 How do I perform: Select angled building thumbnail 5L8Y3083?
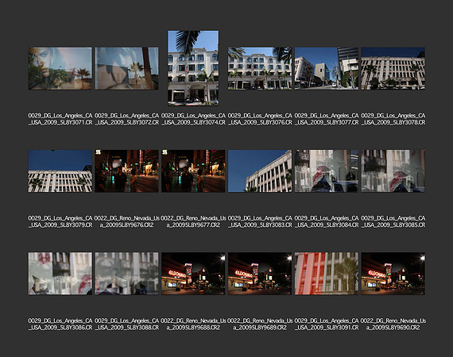(x=260, y=171)
